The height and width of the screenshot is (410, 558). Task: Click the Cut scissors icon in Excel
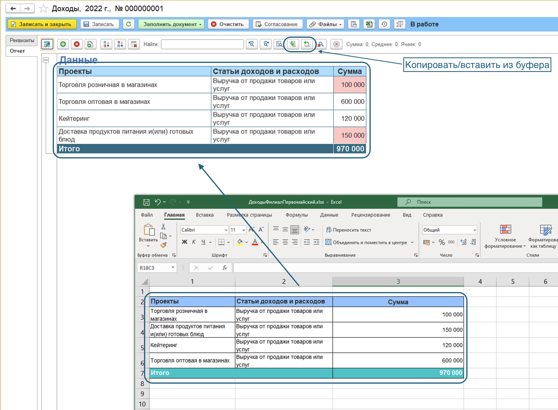click(163, 227)
